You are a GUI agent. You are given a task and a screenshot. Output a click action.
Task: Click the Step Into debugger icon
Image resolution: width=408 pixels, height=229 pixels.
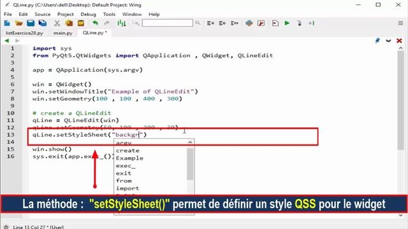299,24
